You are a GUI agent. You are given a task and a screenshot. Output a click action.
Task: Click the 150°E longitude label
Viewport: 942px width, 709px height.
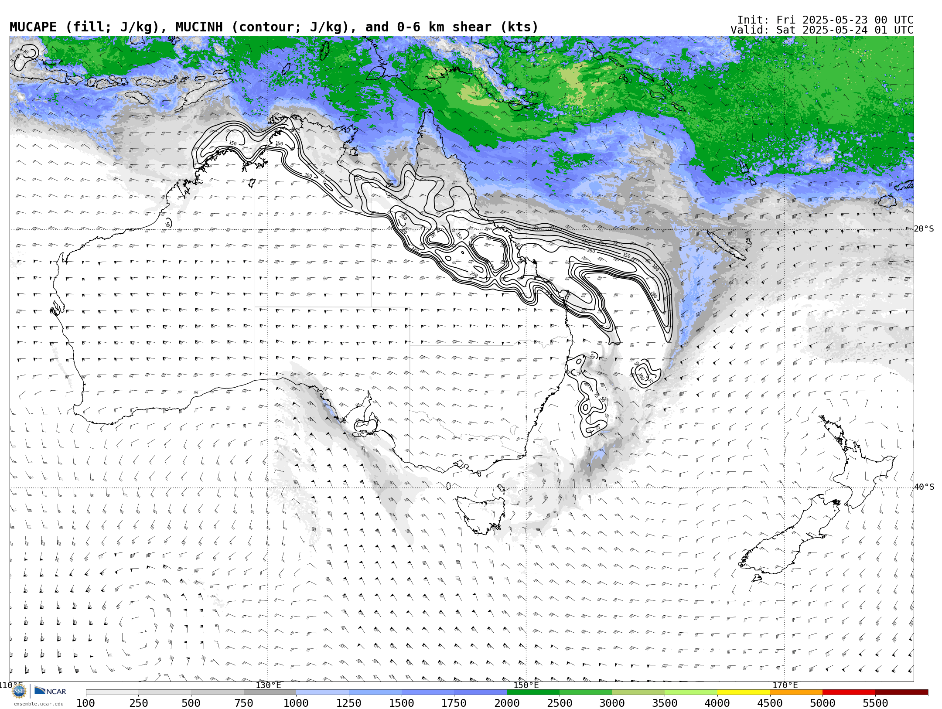526,685
